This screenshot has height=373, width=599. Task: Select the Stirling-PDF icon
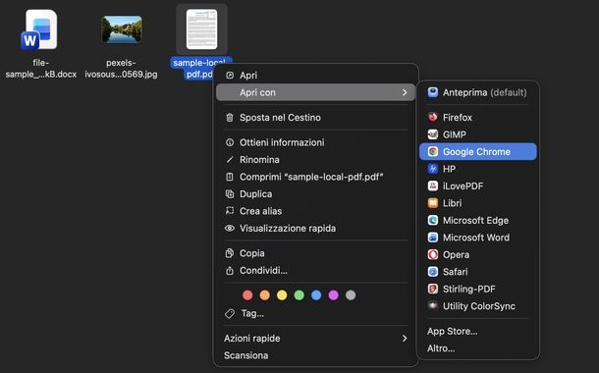pos(432,289)
